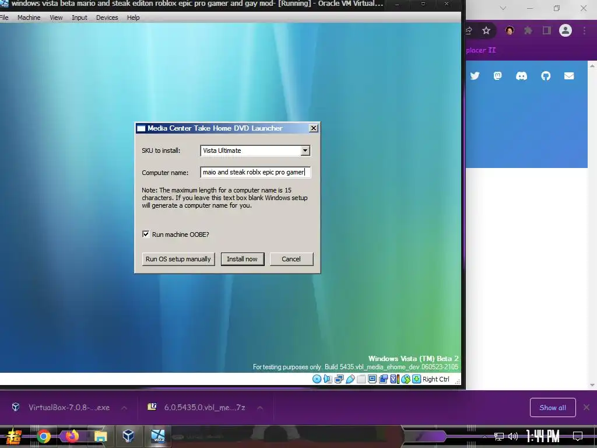Open Chrome's extensions puzzle icon
This screenshot has height=448, width=597.
tap(528, 30)
